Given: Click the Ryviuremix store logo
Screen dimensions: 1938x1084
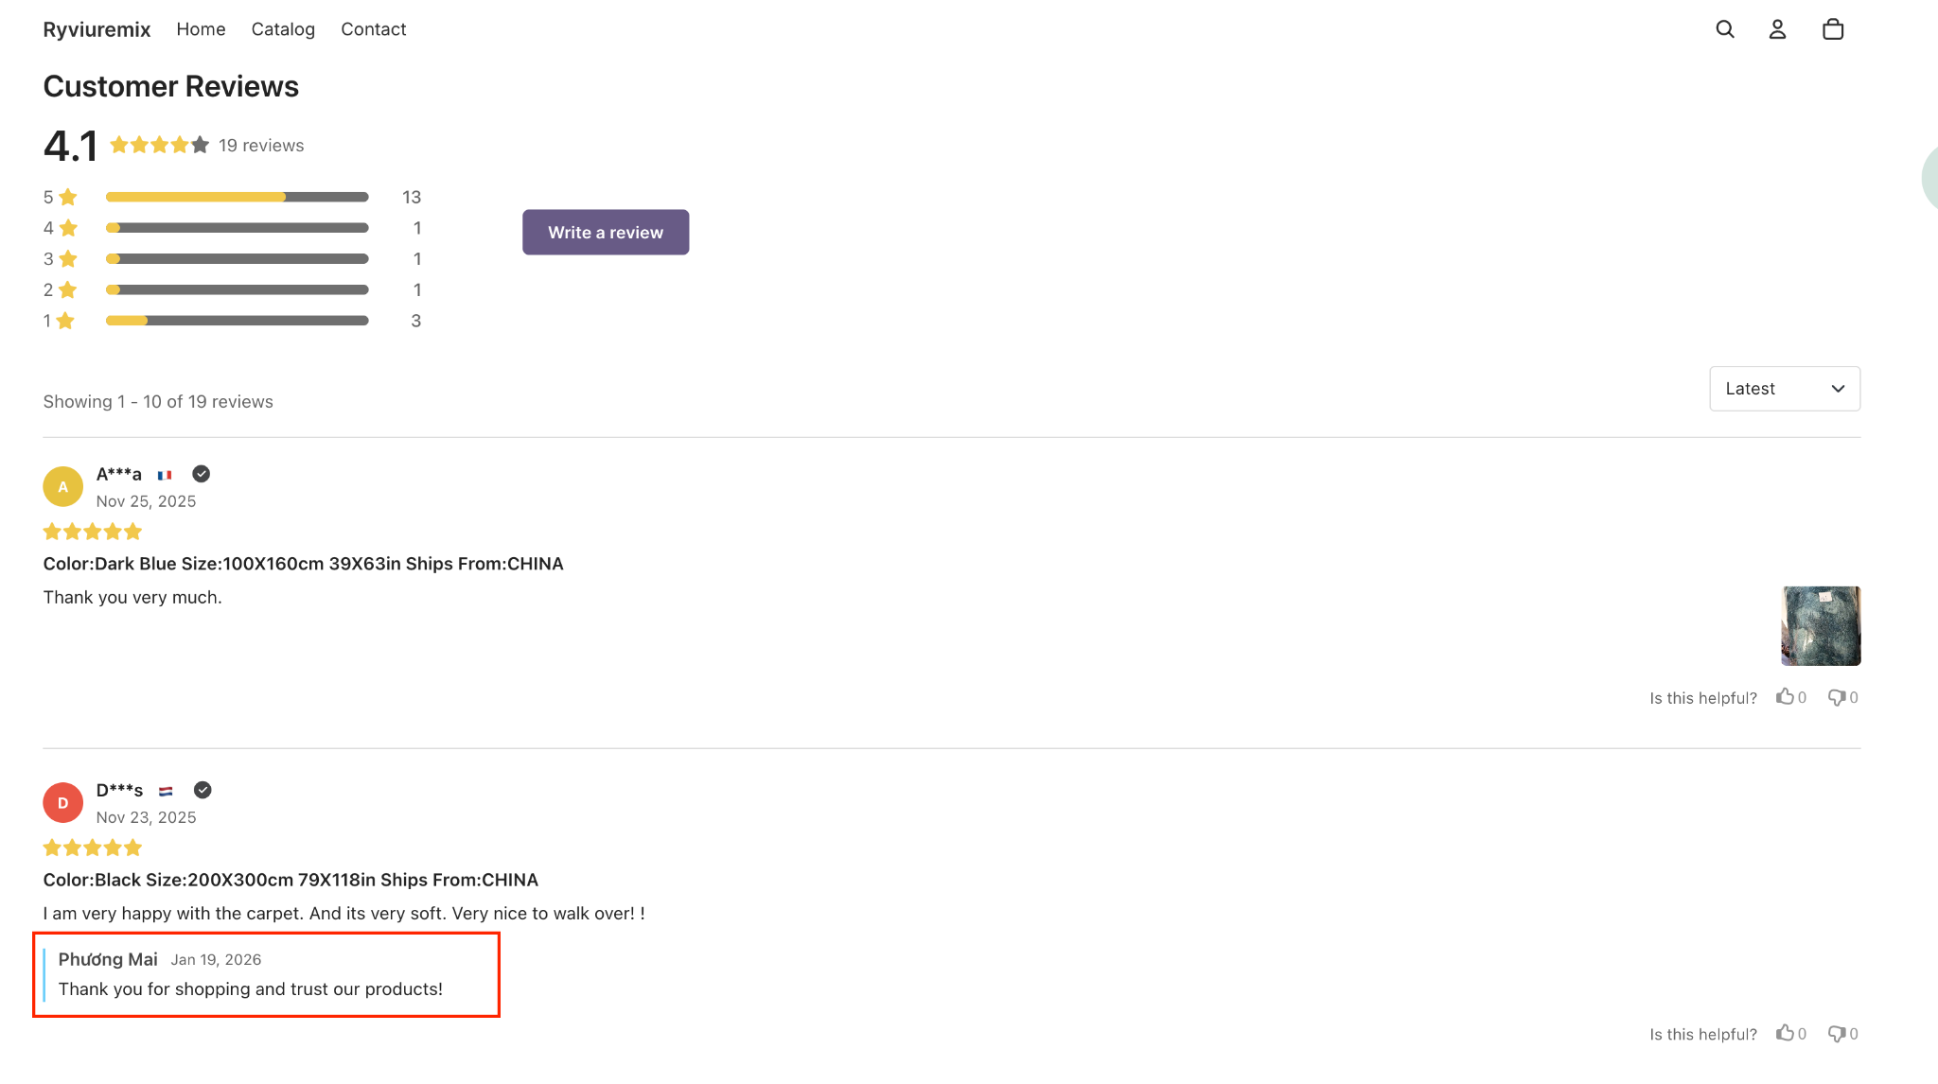Looking at the screenshot, I should coord(97,29).
